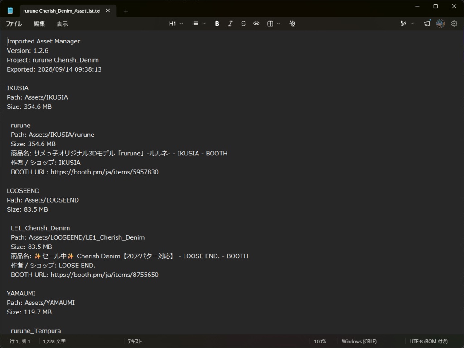Click the 'rurune_Tempura' line
This screenshot has width=464, height=348.
[36, 331]
